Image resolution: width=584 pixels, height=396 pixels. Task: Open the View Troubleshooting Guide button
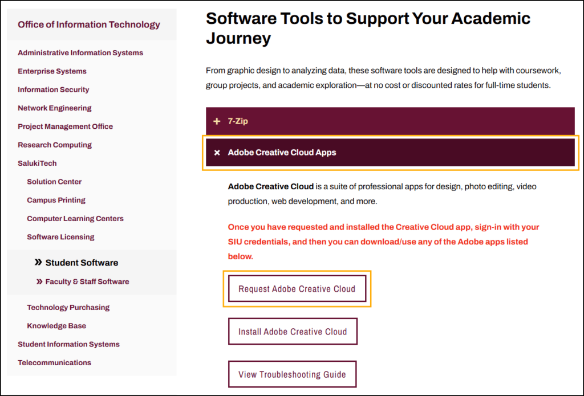point(292,374)
